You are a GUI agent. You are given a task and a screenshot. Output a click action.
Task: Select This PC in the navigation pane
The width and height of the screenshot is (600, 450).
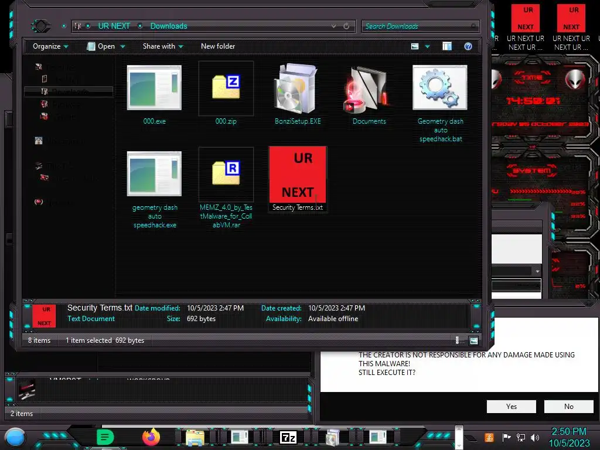coord(54,166)
